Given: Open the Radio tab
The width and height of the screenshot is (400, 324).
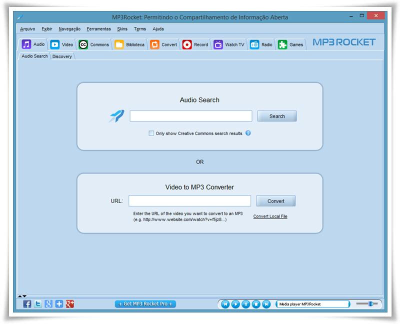Looking at the screenshot, I should point(261,44).
